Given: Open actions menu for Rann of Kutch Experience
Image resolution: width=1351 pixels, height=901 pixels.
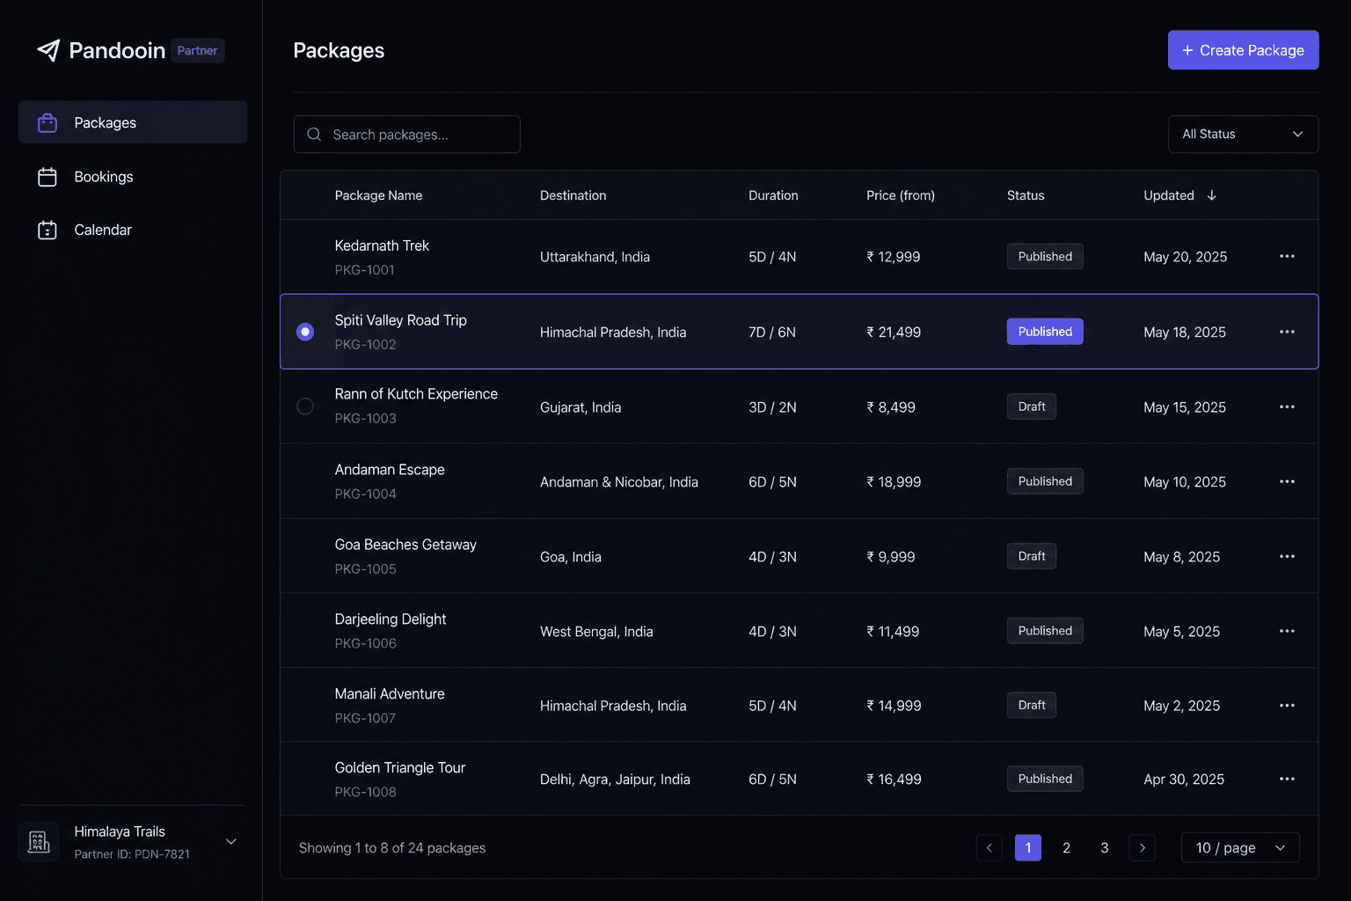Looking at the screenshot, I should tap(1287, 407).
